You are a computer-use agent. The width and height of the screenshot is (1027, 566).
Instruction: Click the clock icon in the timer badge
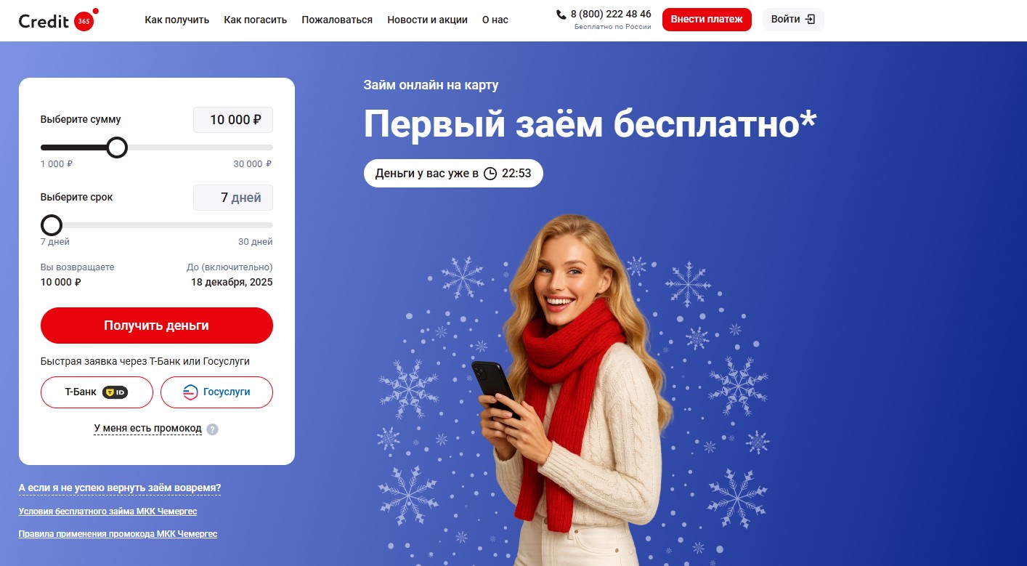[490, 174]
